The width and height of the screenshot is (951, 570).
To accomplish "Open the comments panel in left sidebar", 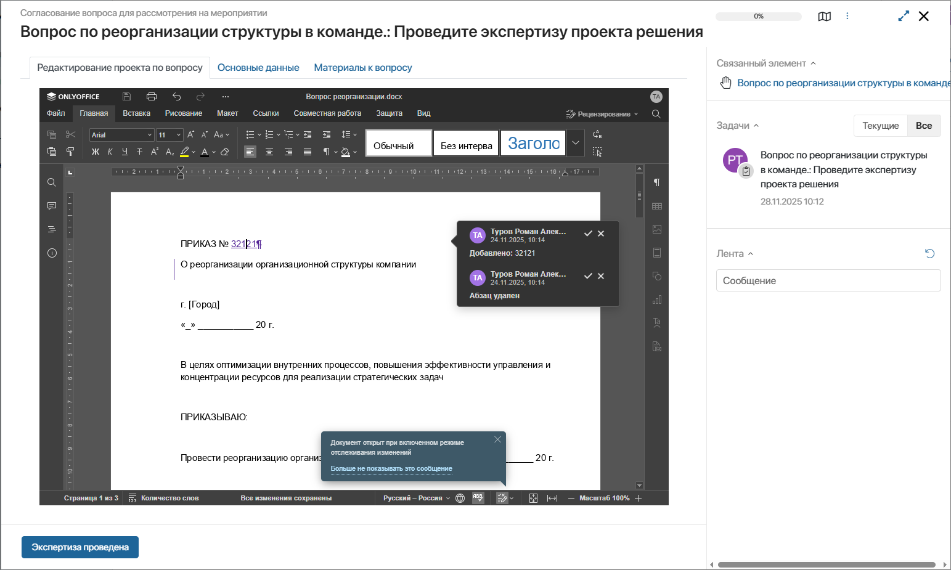I will coord(52,206).
